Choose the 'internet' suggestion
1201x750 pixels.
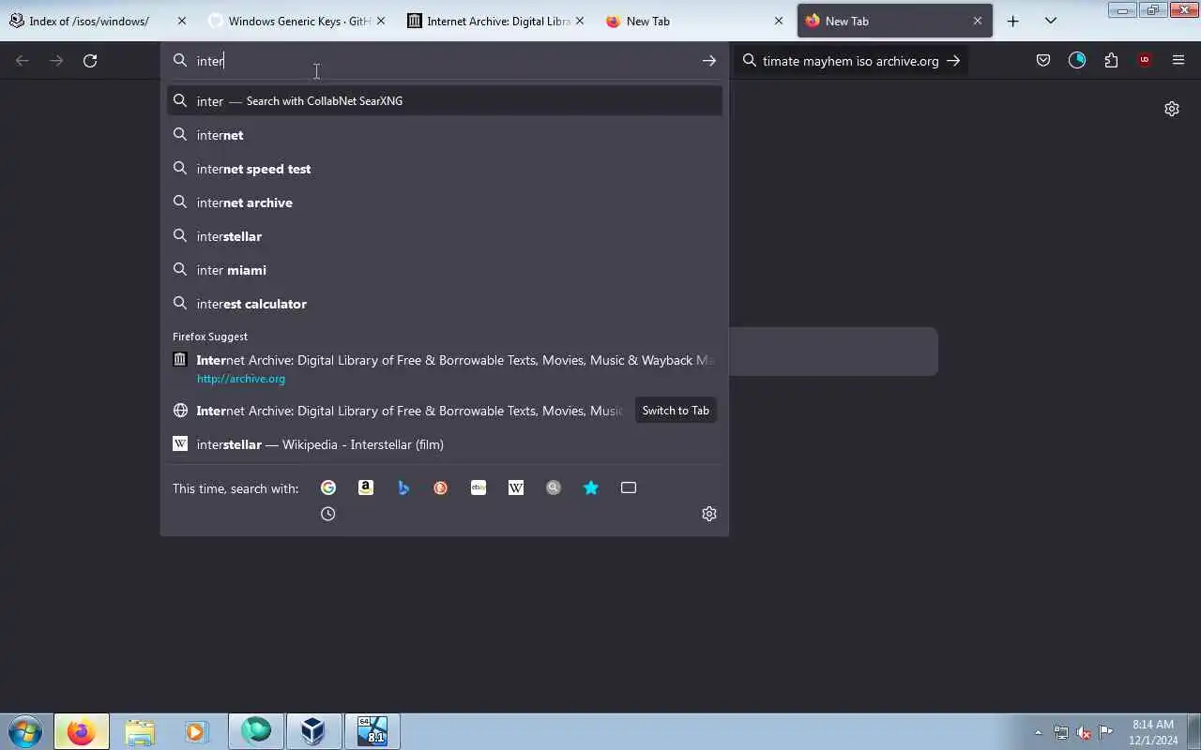click(x=445, y=135)
